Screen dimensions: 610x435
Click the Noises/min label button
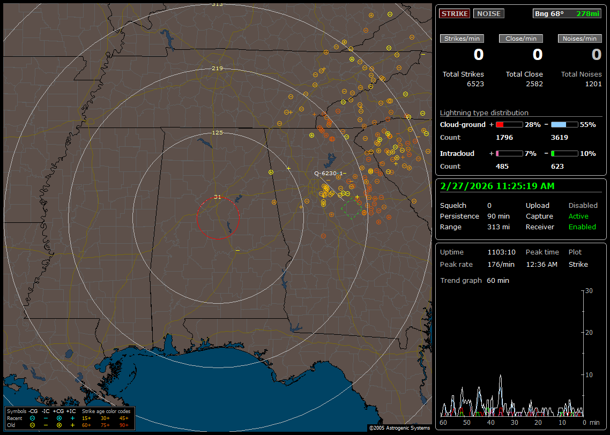click(x=580, y=39)
